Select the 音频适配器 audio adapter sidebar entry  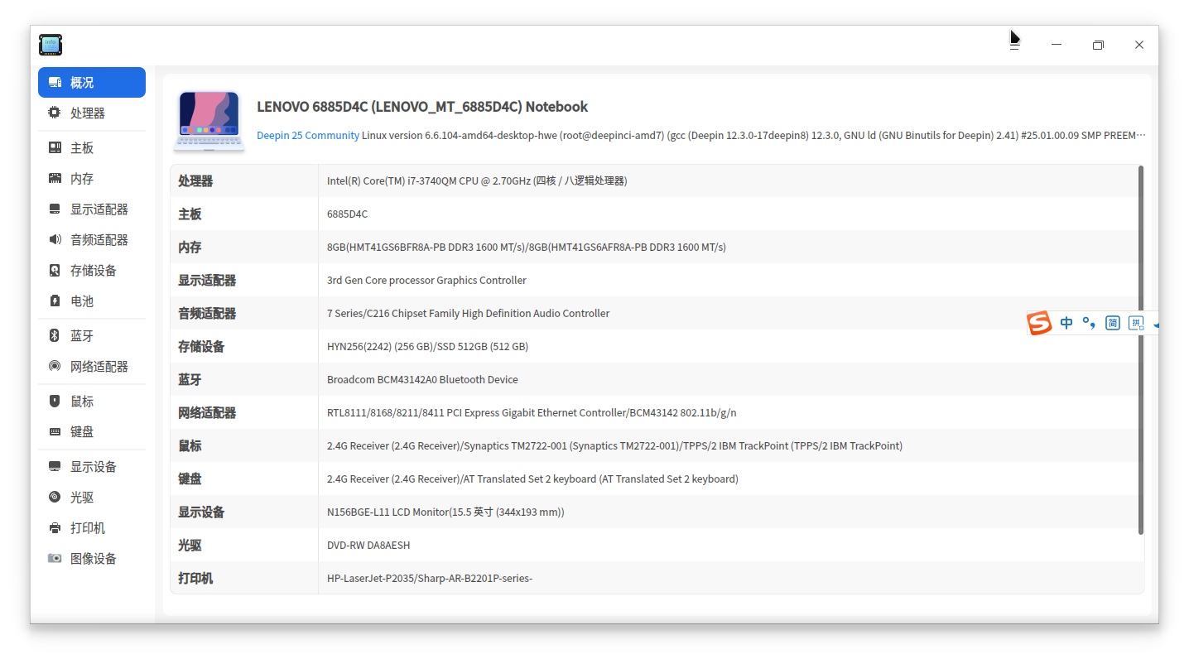pyautogui.click(x=92, y=240)
